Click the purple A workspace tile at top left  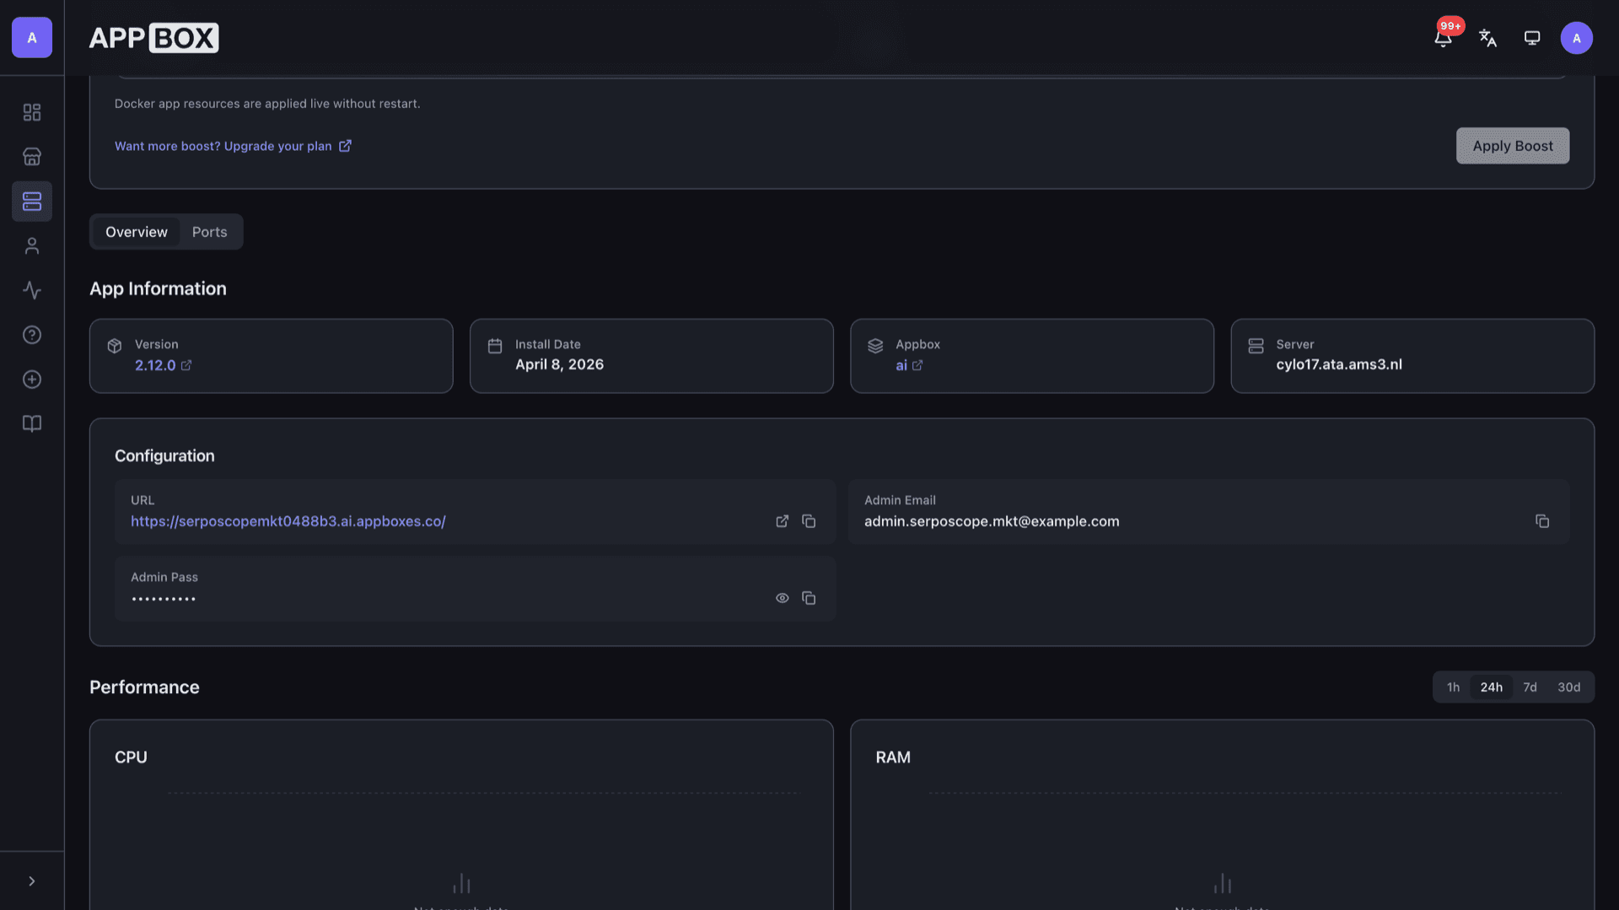tap(32, 38)
